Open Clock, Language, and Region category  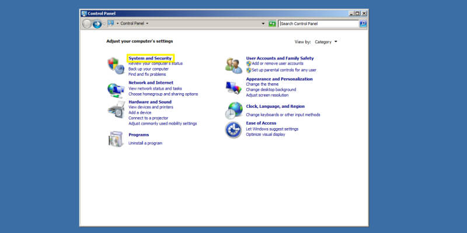(275, 107)
